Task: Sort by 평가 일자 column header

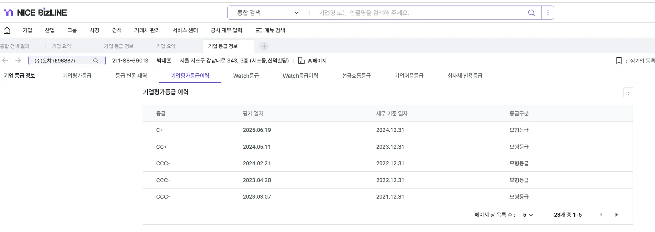Action: (x=253, y=114)
